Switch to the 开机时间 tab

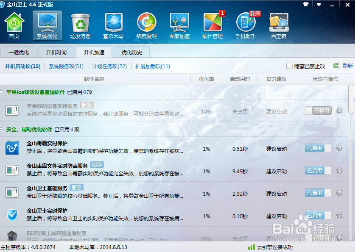(56, 52)
